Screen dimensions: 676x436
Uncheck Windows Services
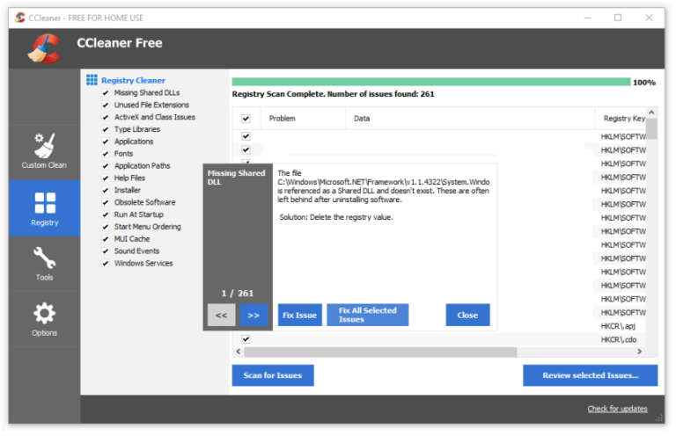coord(106,264)
